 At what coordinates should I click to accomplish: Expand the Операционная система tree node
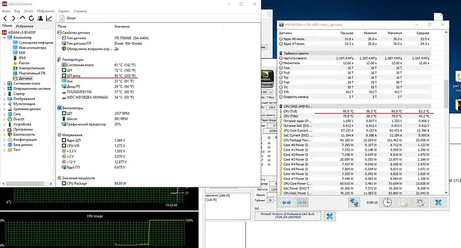[x=4, y=89]
